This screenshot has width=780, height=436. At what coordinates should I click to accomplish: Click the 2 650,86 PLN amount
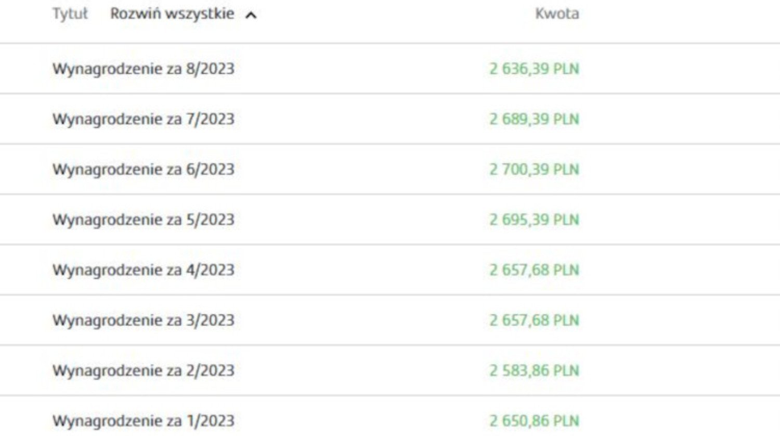(534, 421)
